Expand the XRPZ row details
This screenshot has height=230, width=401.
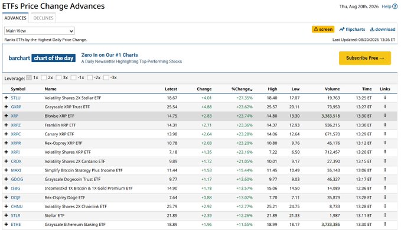coord(6,125)
